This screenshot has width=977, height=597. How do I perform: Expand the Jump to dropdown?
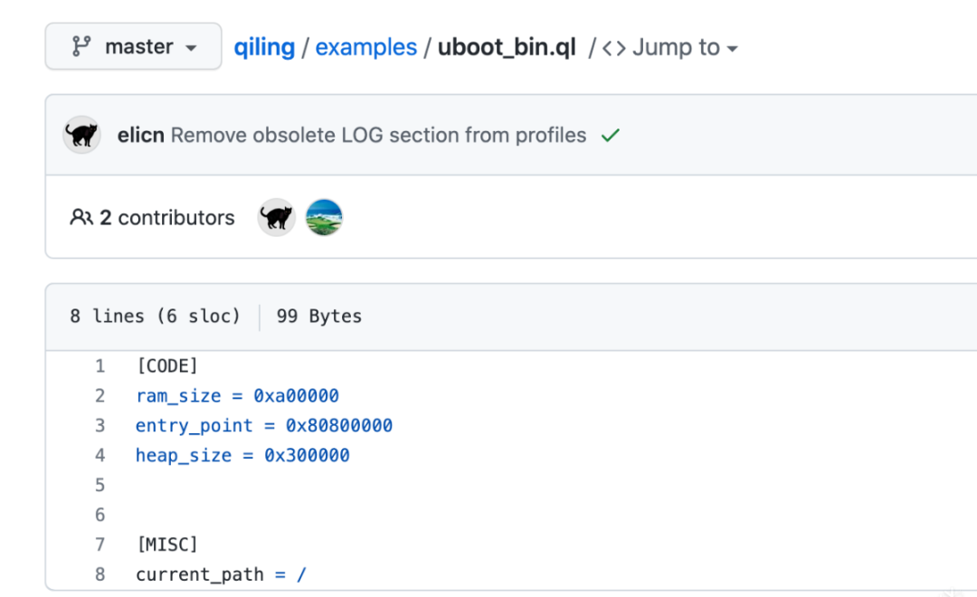[684, 47]
